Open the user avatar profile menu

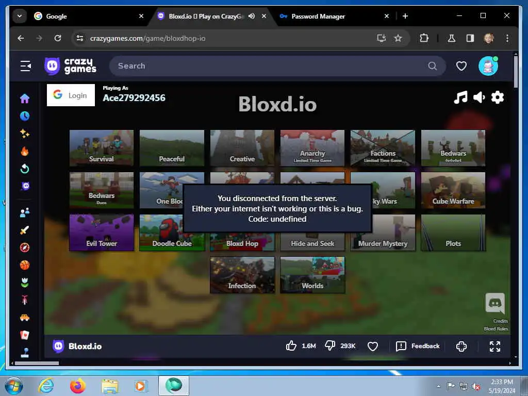click(x=488, y=66)
